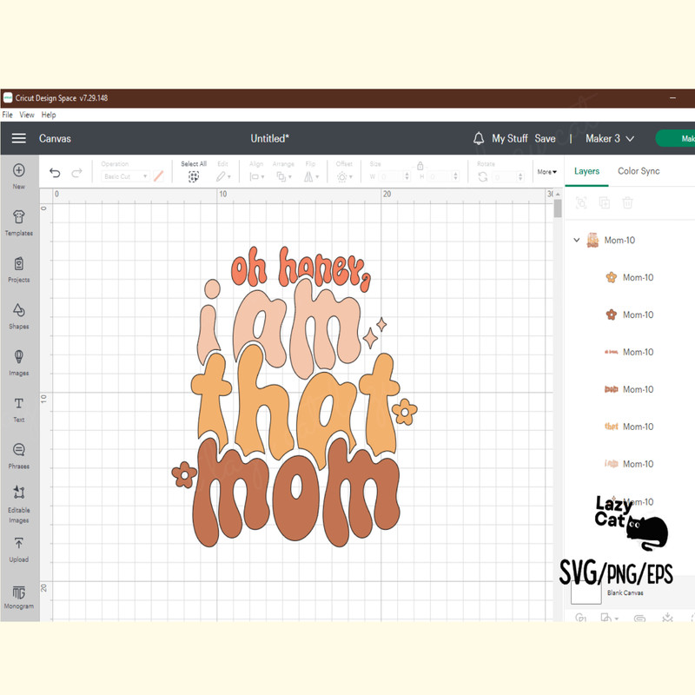Open the Shapes tool

19,311
